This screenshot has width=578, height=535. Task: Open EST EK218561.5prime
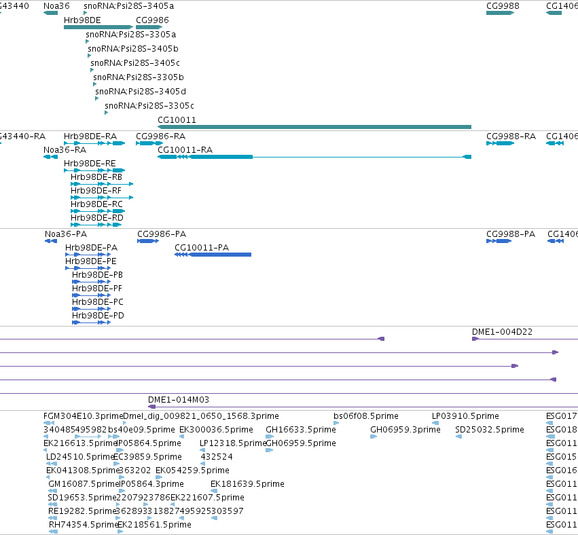click(x=154, y=525)
